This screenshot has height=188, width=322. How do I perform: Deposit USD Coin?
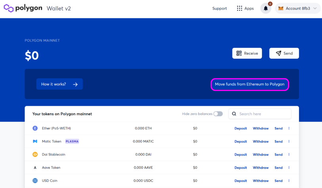pyautogui.click(x=240, y=181)
